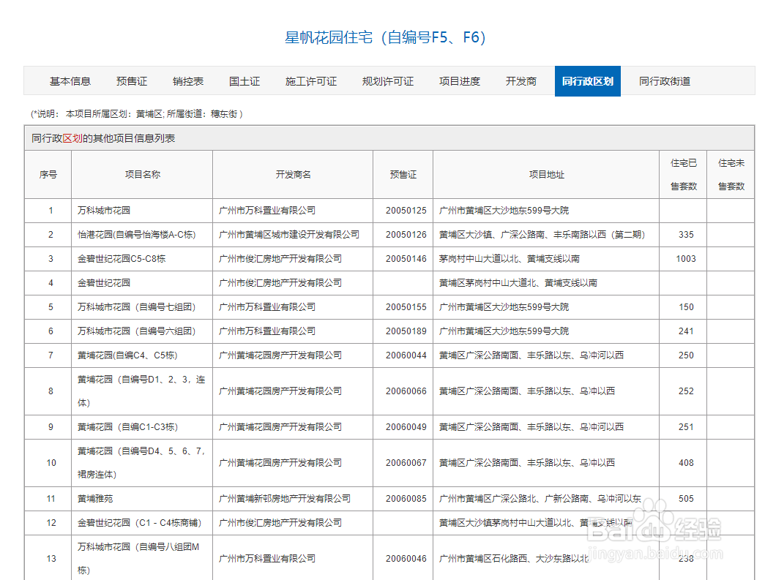Select project 万科城市花园（自编号八组团M栋）
Screen dimensions: 765x580
point(138,559)
